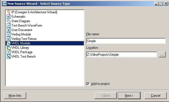This screenshot has height=102, width=169.
Task: Open the location browse button with ellipsis
Action: 162,55
